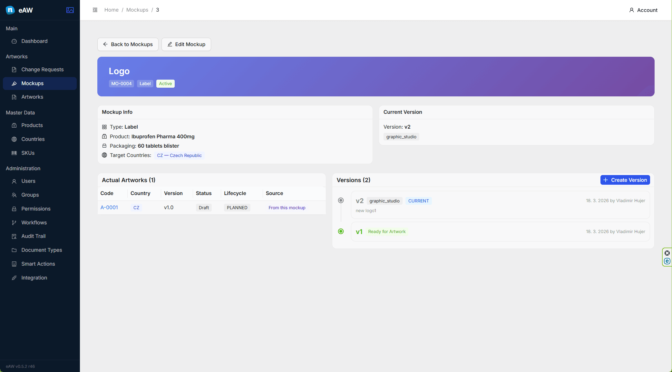Click the CZ — Czech Republic tag
The height and width of the screenshot is (372, 672).
tap(179, 155)
